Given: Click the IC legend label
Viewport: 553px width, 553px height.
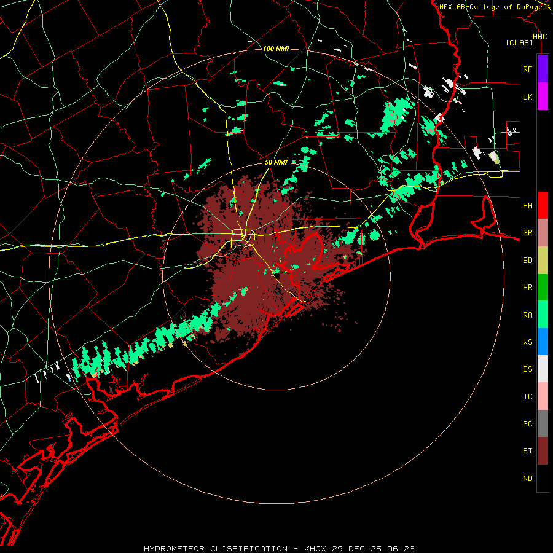Looking at the screenshot, I should pos(528,397).
